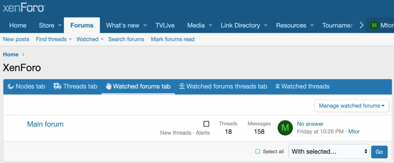Open Mtor's avatar beside No answer post
Screen dimensions: 394x163
click(x=285, y=128)
